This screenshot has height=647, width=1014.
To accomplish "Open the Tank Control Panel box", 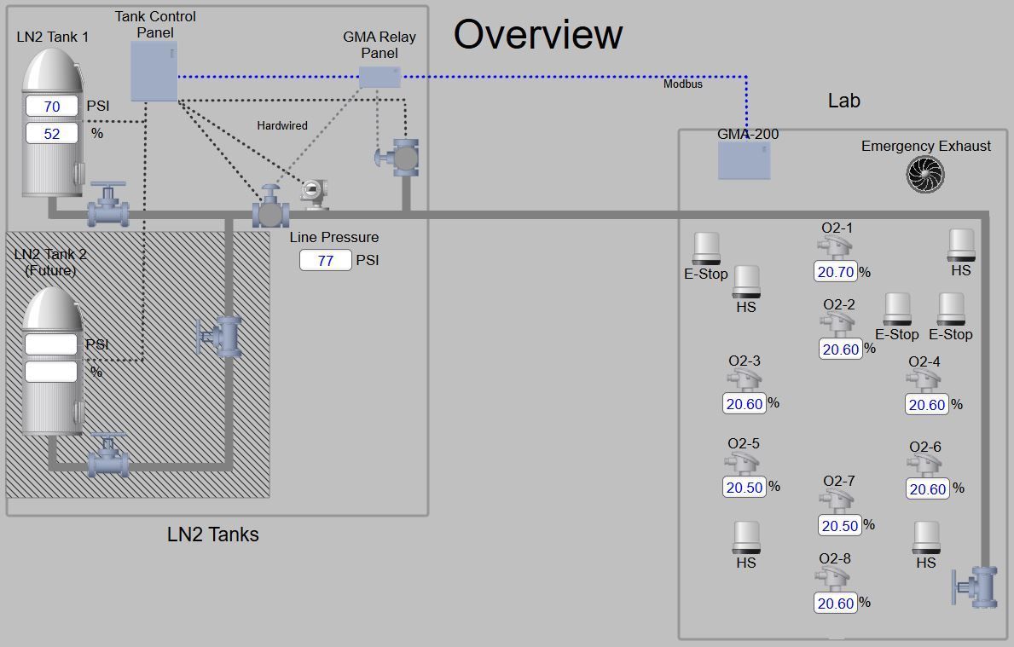I will (x=154, y=72).
